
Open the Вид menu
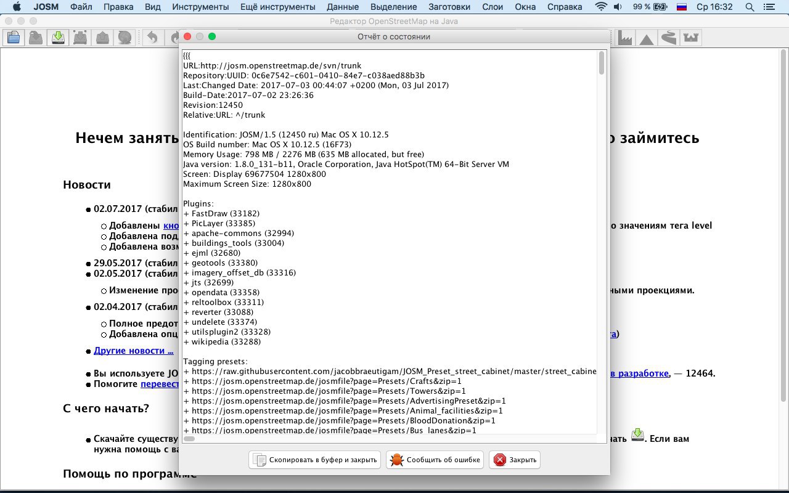pyautogui.click(x=153, y=7)
